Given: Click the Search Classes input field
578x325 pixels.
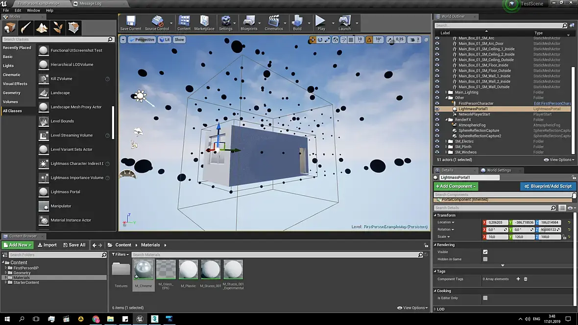Looking at the screenshot, I should click(54, 39).
